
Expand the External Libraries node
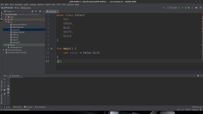tap(4, 50)
